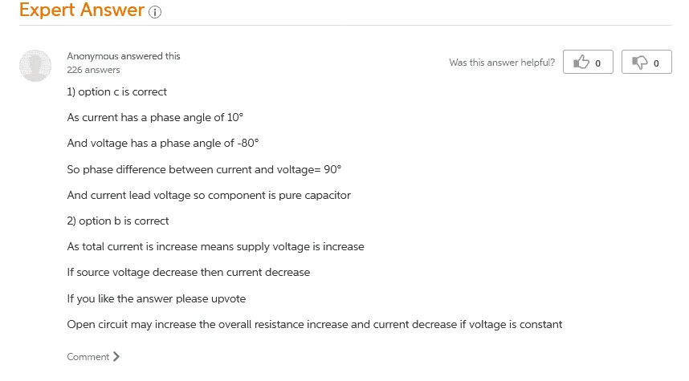Image resolution: width=689 pixels, height=381 pixels.
Task: Click the 'pure capacitor' conclusion sentence
Action: click(x=209, y=196)
